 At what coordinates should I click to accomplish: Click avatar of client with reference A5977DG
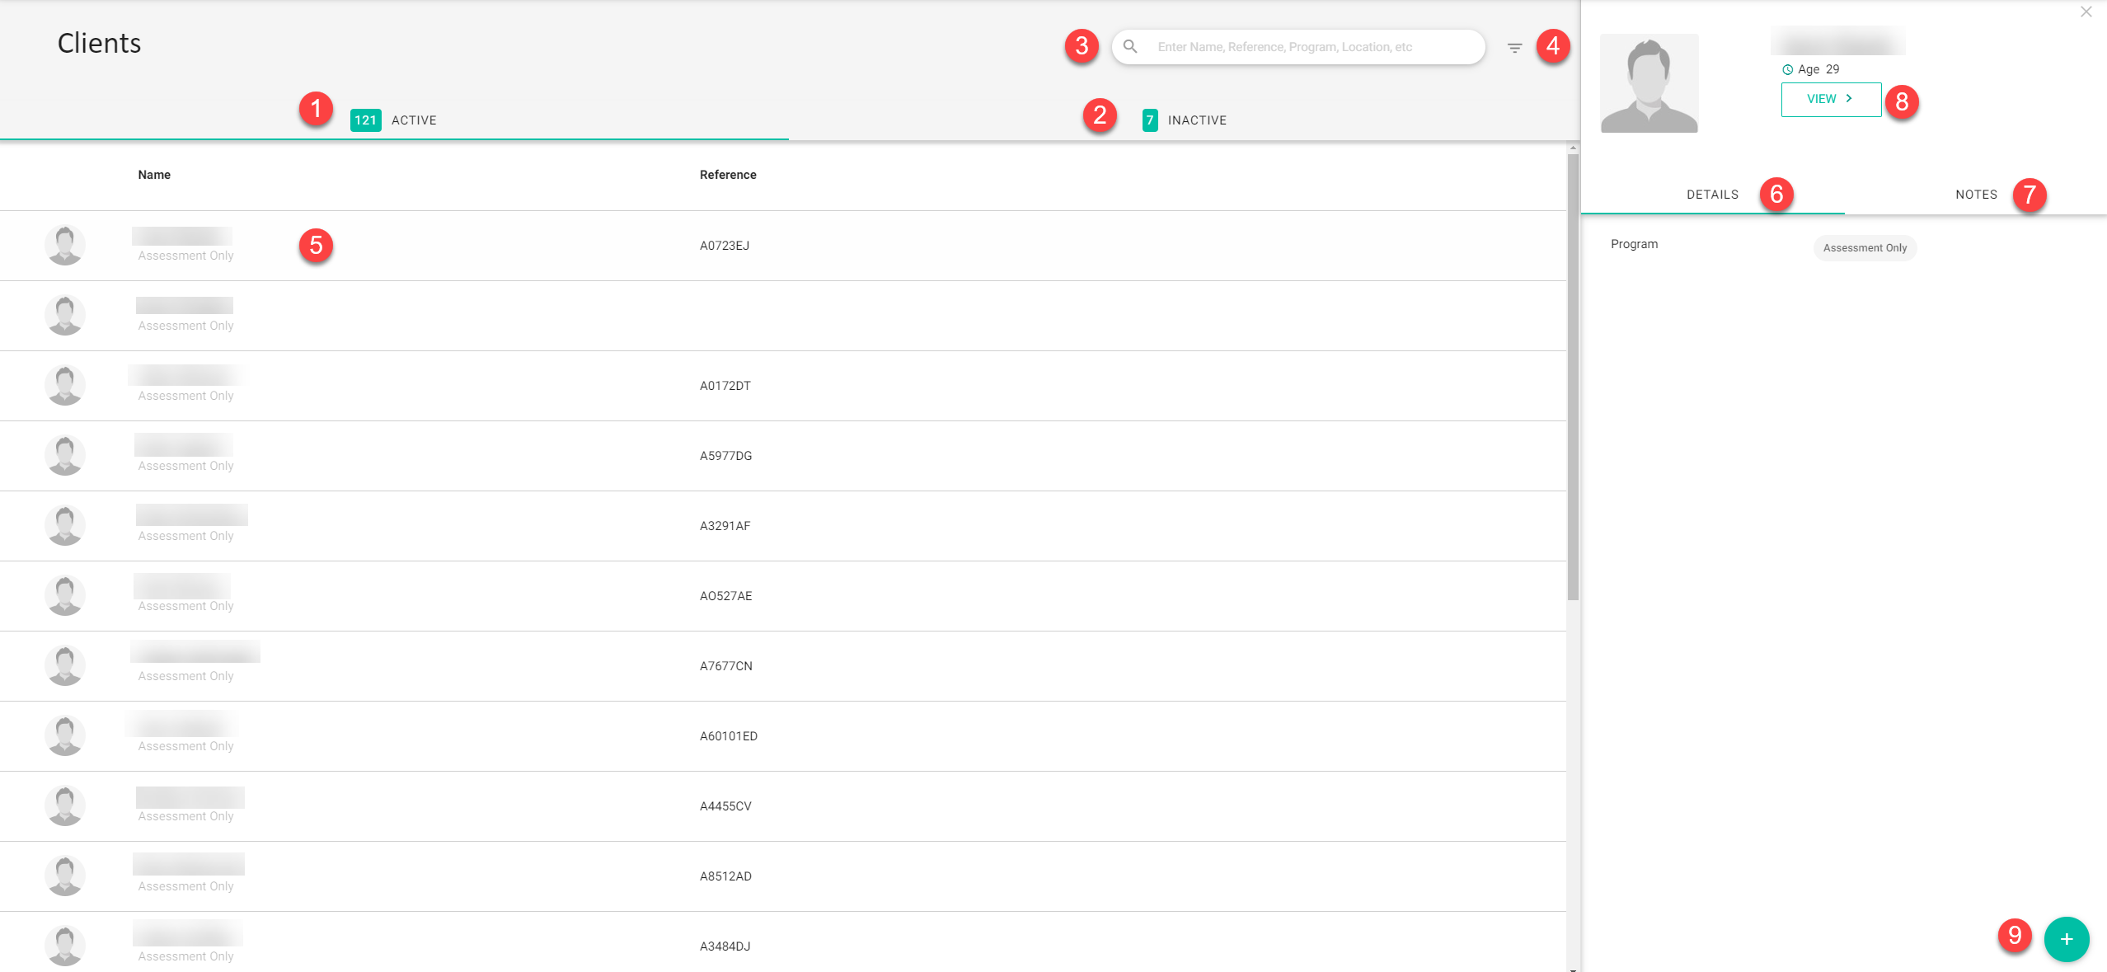pyautogui.click(x=64, y=455)
